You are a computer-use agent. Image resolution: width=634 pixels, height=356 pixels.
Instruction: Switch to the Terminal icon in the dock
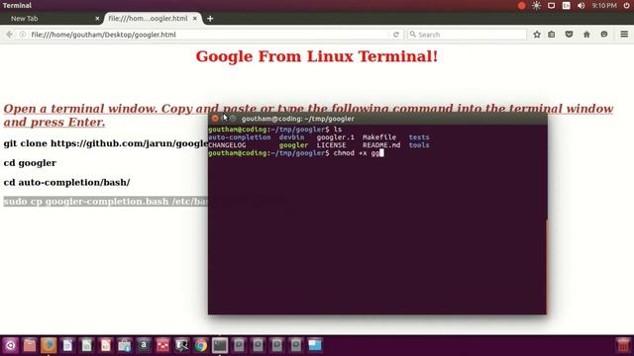click(x=220, y=345)
